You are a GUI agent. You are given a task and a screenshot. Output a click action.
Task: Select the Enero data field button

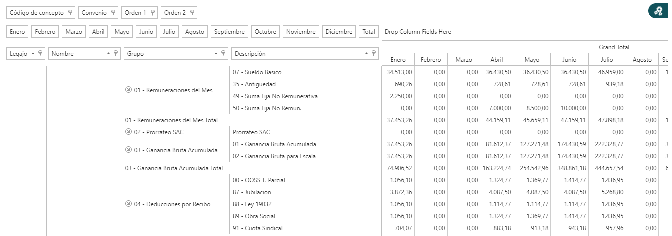pos(17,32)
